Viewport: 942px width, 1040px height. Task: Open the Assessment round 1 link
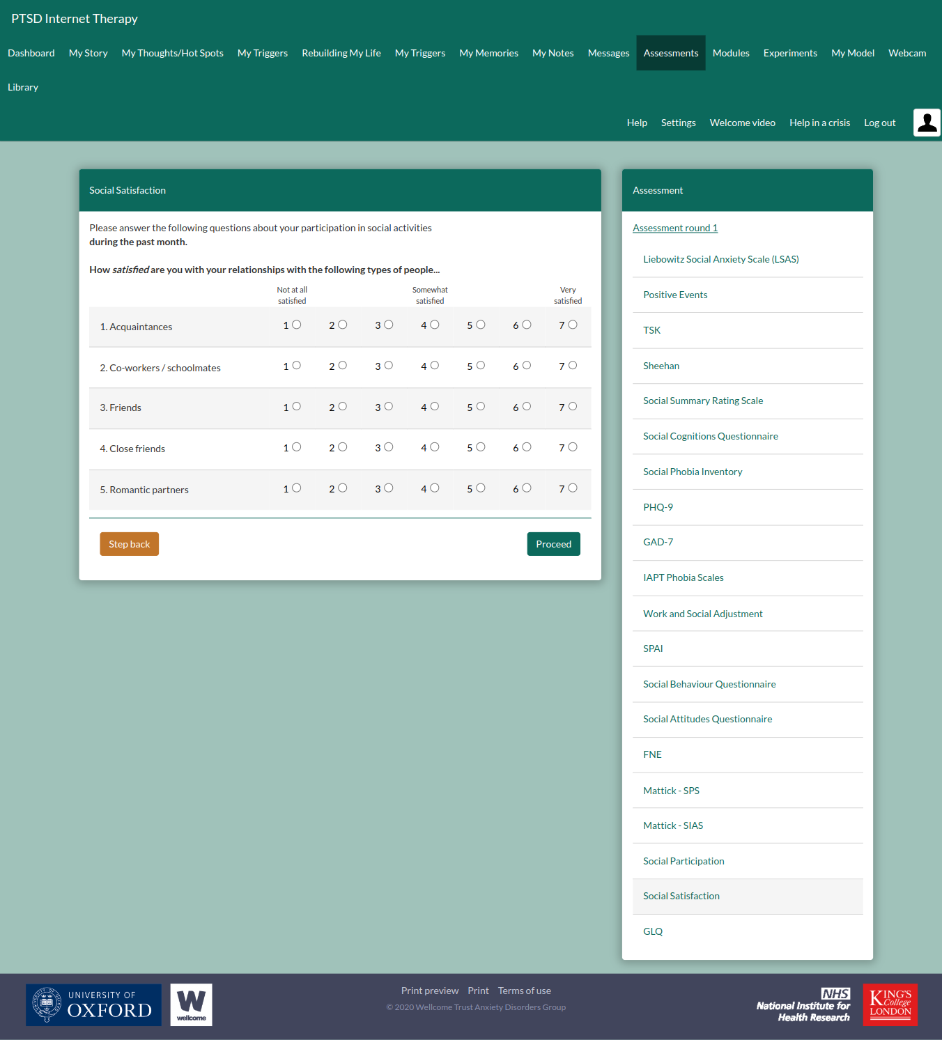click(674, 228)
